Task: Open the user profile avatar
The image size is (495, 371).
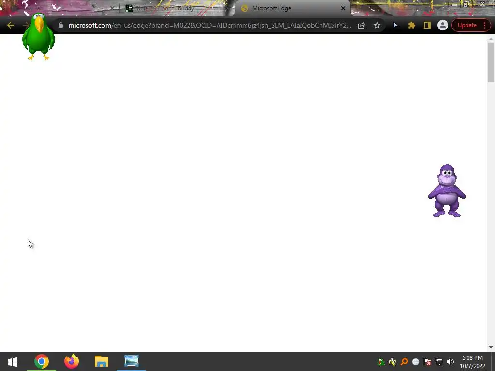Action: 443,25
